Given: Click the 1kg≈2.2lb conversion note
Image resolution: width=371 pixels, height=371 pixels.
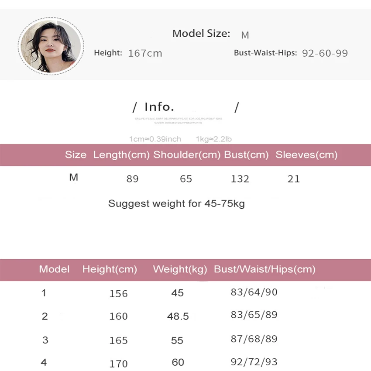Looking at the screenshot, I should 214,139.
